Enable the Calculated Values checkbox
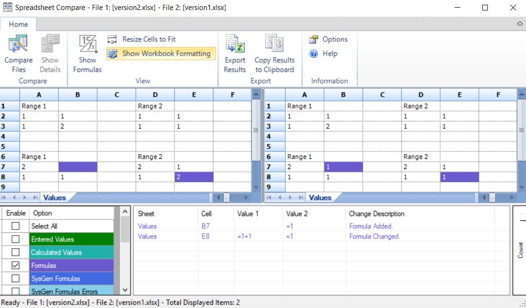 (16, 252)
